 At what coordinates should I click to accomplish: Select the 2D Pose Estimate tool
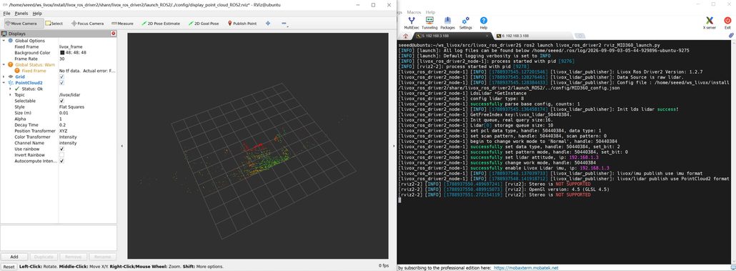161,24
